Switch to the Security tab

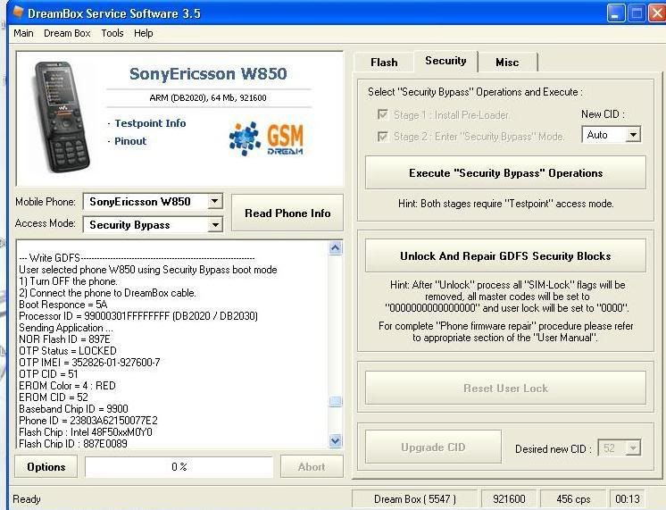click(x=445, y=61)
